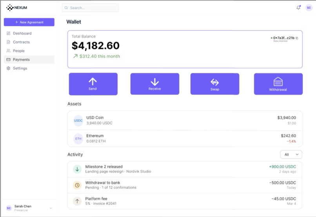Focus the Search field
The height and width of the screenshot is (217, 316).
point(90,8)
